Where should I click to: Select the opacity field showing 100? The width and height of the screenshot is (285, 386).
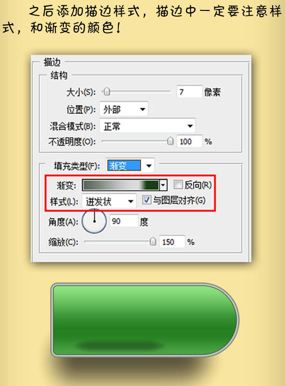[x=189, y=141]
